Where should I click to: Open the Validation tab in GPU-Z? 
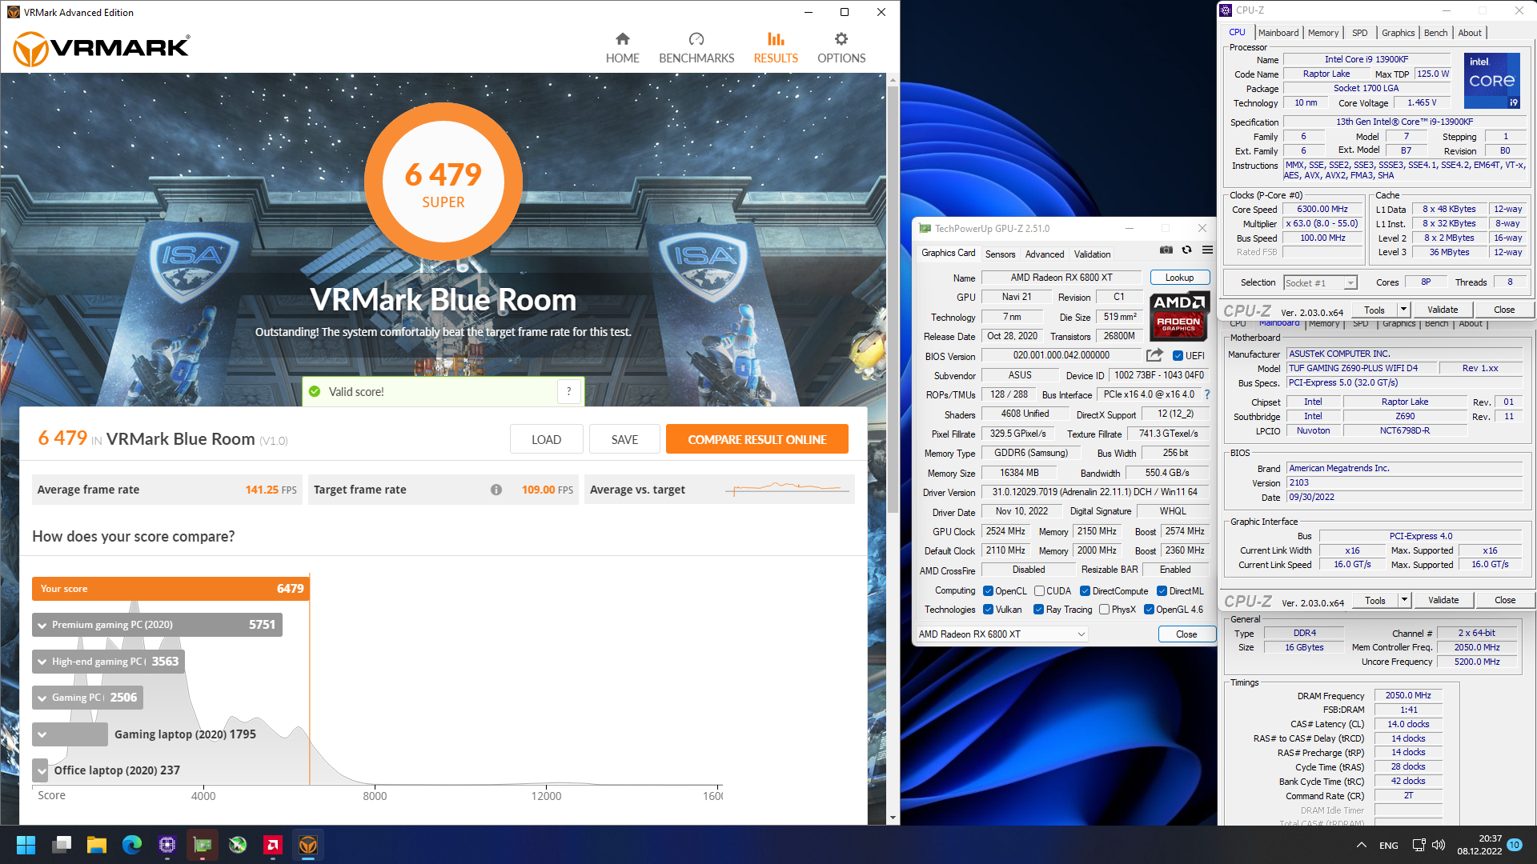point(1092,254)
